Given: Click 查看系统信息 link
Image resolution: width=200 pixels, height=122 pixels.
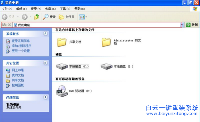Looking at the screenshot, I should (x=21, y=41).
